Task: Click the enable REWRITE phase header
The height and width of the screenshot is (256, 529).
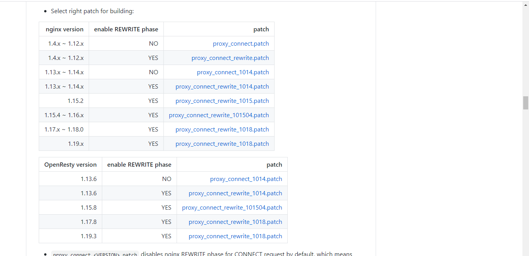Action: [x=126, y=29]
